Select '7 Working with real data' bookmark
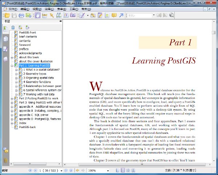 (x=39, y=94)
